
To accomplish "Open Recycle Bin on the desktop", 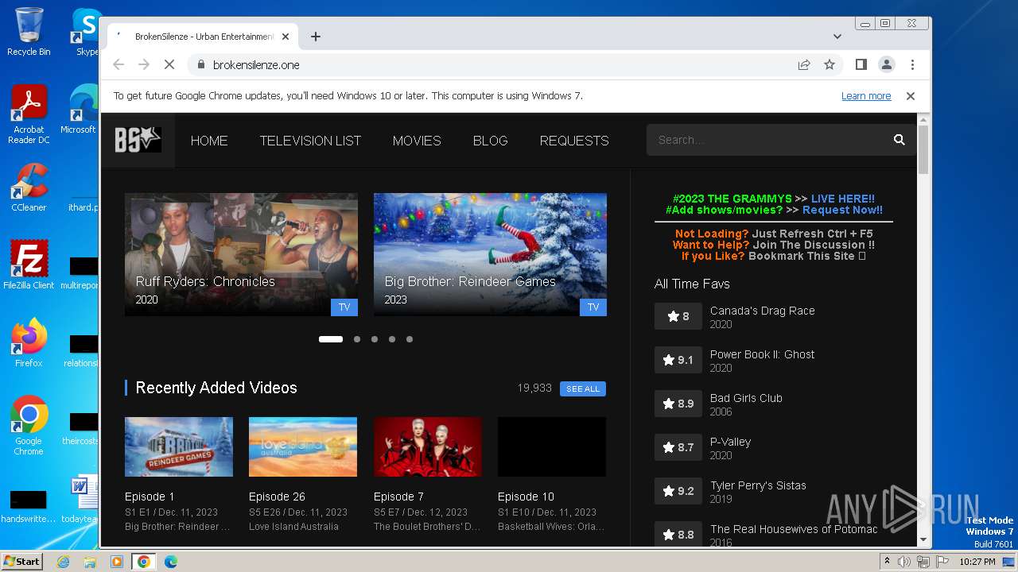I will 29,32.
